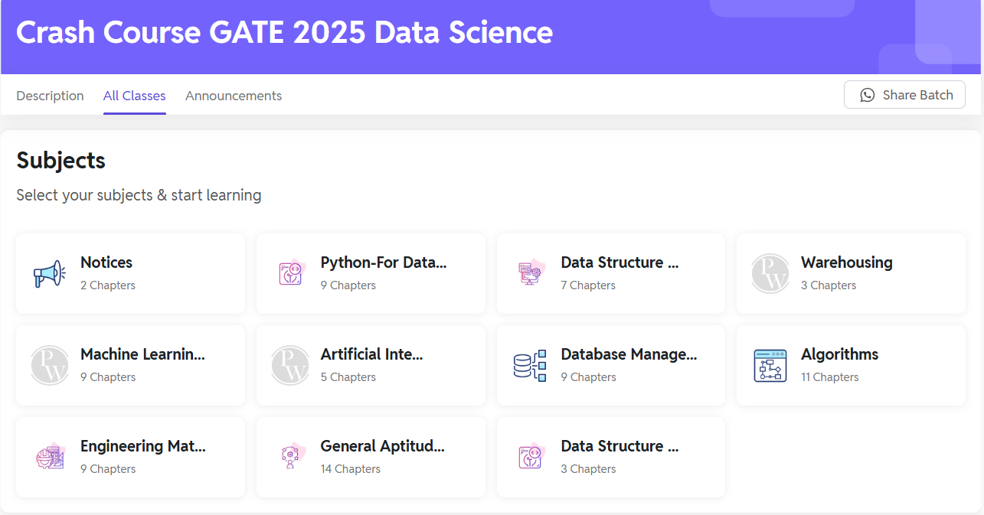This screenshot has height=515, width=984.
Task: Click the flowchart icon on Algorithms card
Action: (x=770, y=365)
